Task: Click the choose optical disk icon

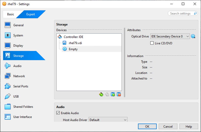Action: [x=193, y=36]
